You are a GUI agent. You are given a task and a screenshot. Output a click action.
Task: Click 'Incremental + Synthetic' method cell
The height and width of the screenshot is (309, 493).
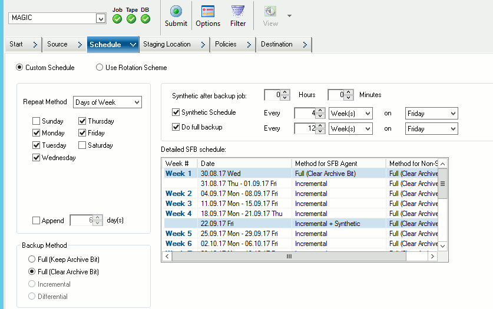327,224
